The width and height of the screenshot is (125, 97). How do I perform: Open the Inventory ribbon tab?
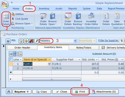(44, 9)
